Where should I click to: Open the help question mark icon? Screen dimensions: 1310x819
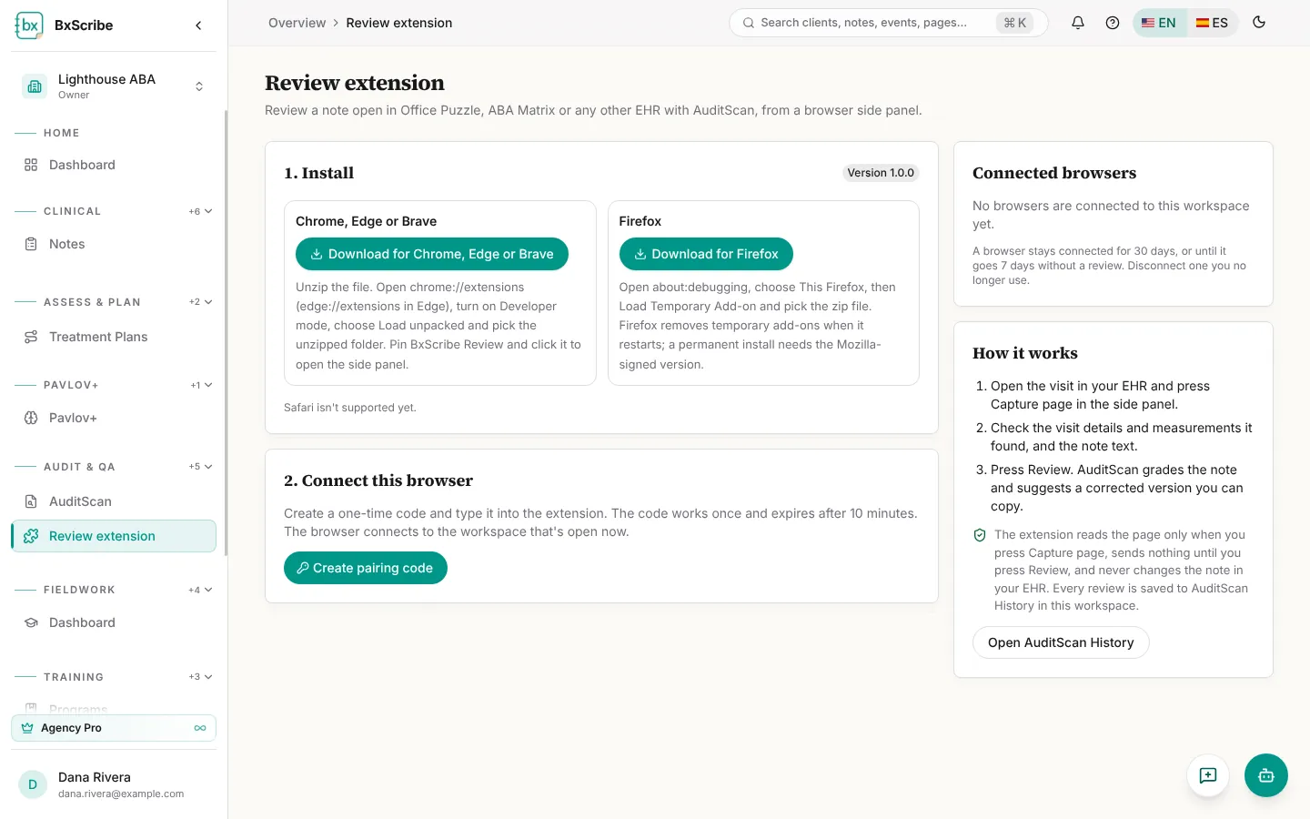[1113, 23]
